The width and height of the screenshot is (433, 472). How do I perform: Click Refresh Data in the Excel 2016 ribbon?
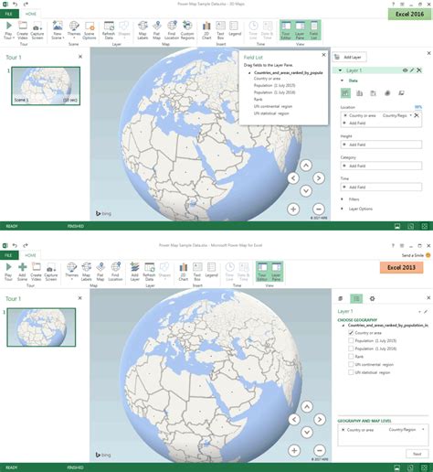109,30
